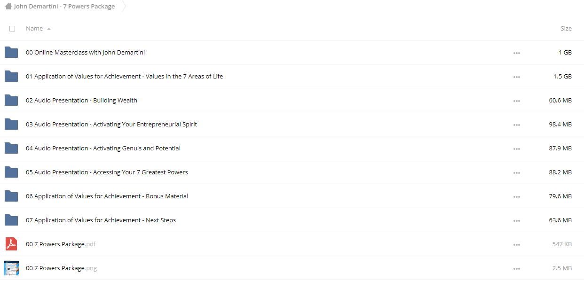
Task: Open 04 Activating Genuis and Potential folder
Action: point(103,148)
